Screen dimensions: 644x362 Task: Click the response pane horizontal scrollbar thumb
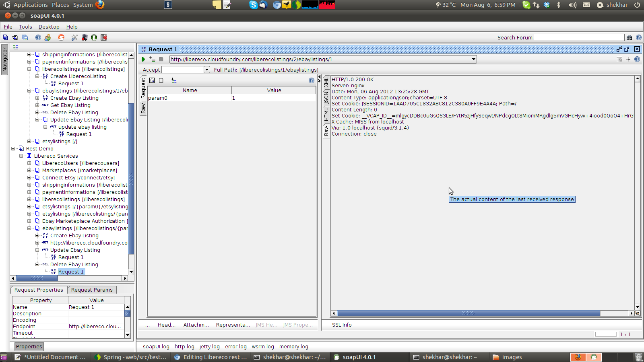tap(468, 313)
